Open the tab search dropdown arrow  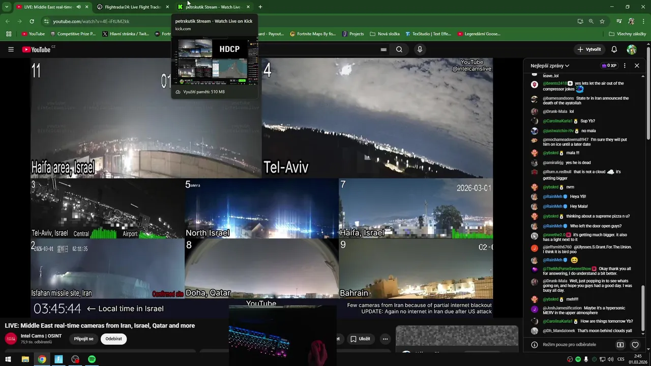(x=7, y=7)
